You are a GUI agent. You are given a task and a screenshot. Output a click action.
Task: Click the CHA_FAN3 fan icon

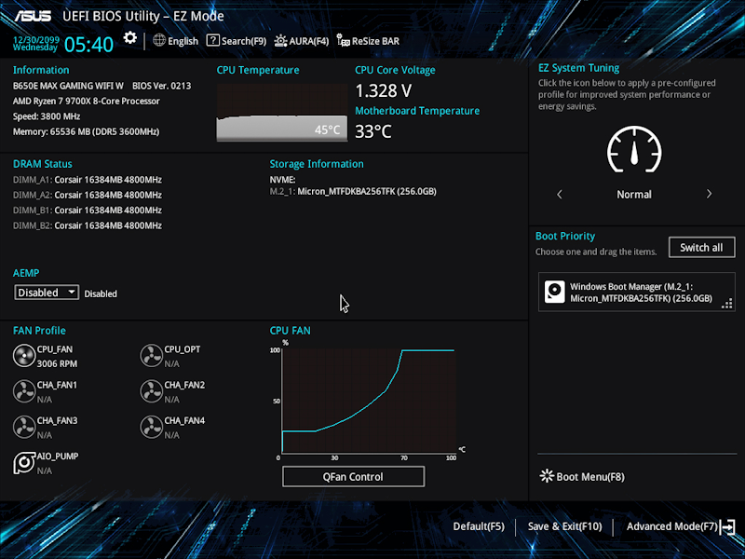click(x=25, y=427)
